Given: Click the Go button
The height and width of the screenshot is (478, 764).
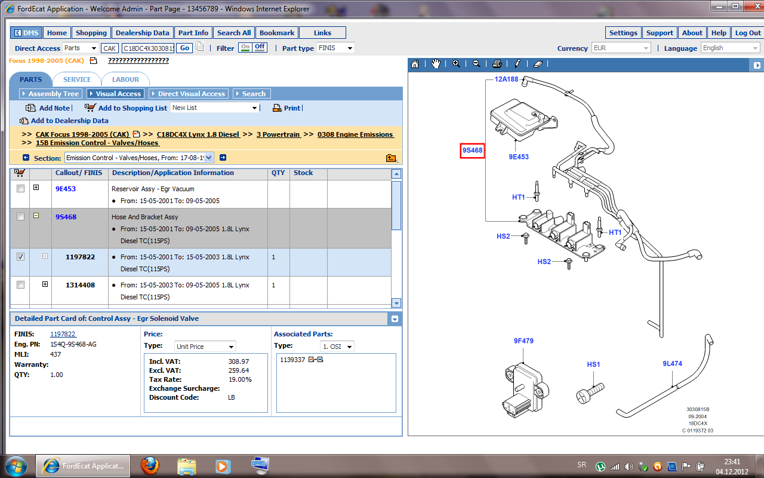Looking at the screenshot, I should (x=184, y=48).
